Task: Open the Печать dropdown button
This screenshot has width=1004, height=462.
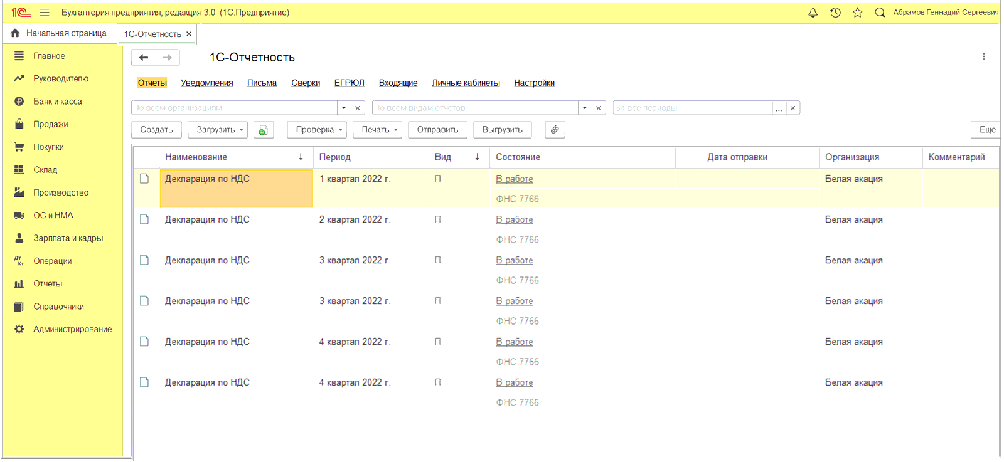Action: click(x=377, y=130)
